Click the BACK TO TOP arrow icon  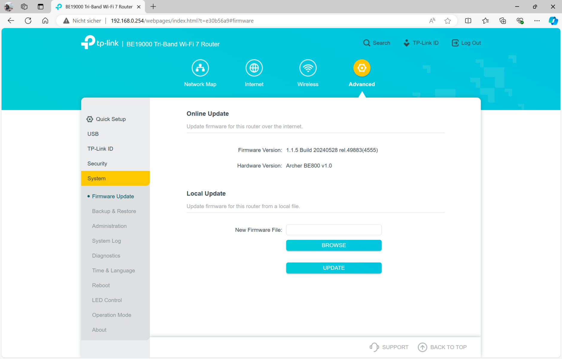pyautogui.click(x=422, y=347)
